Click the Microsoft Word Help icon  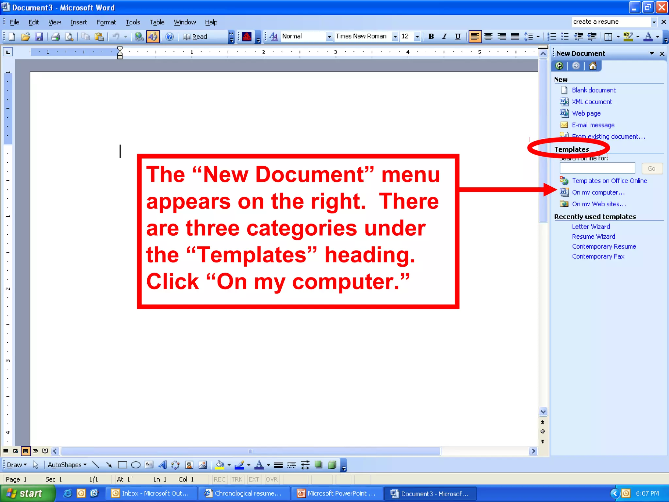point(169,37)
